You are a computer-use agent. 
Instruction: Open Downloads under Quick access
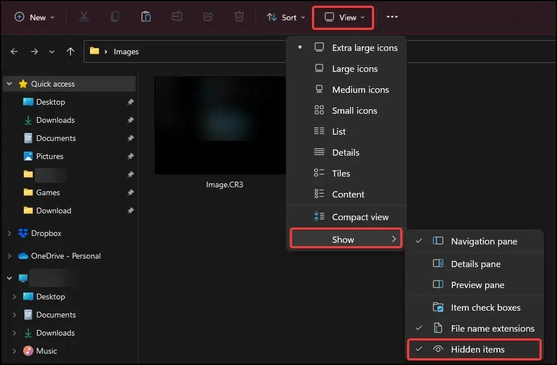pos(55,120)
